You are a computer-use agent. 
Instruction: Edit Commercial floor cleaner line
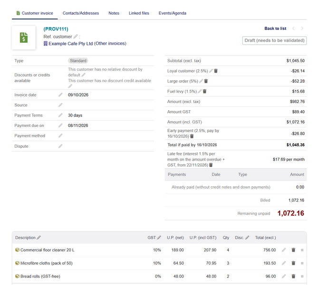pyautogui.click(x=284, y=250)
